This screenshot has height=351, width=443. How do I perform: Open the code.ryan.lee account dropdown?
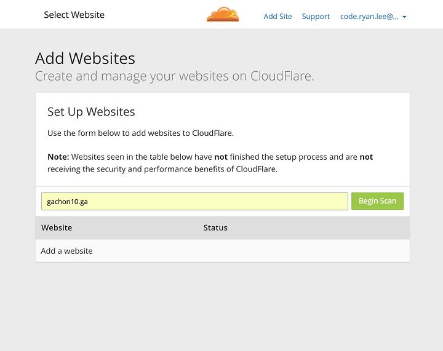tap(373, 17)
